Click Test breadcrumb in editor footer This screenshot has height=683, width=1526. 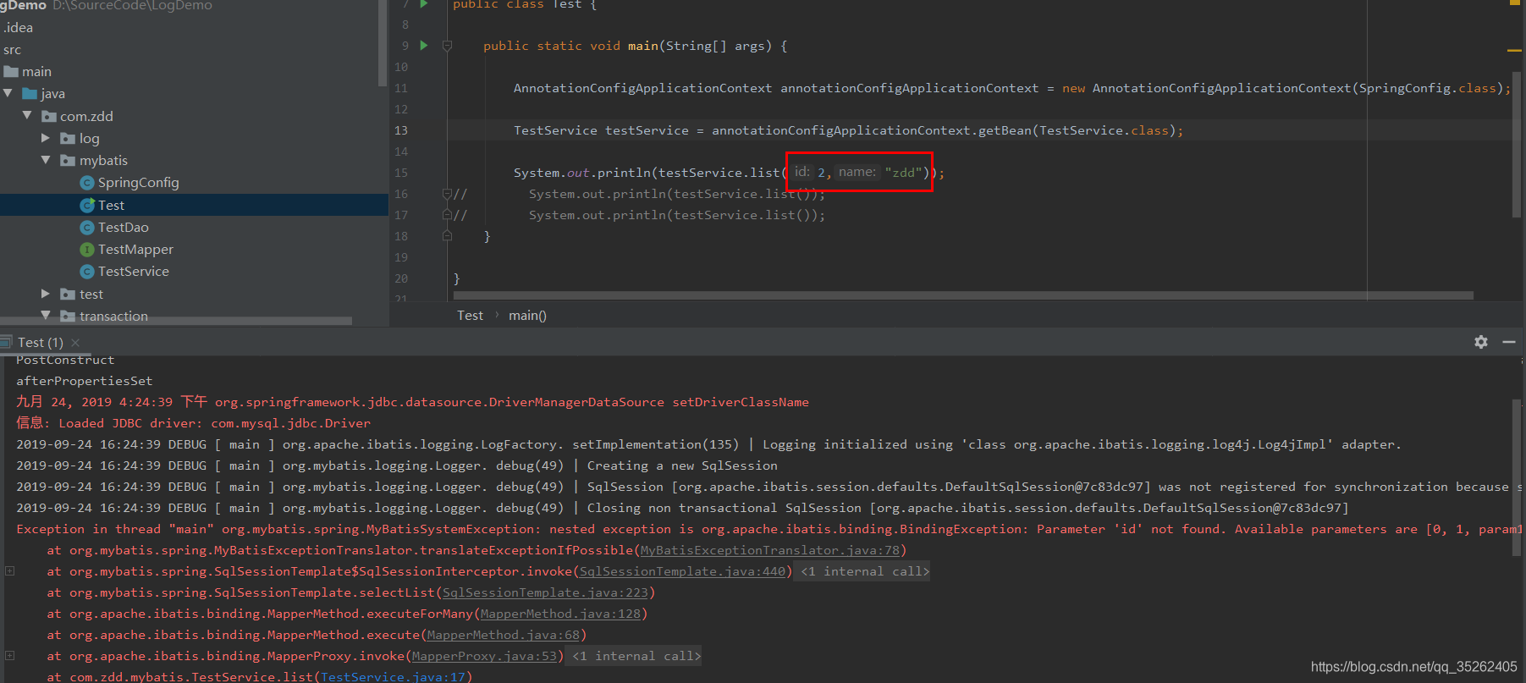coord(470,316)
